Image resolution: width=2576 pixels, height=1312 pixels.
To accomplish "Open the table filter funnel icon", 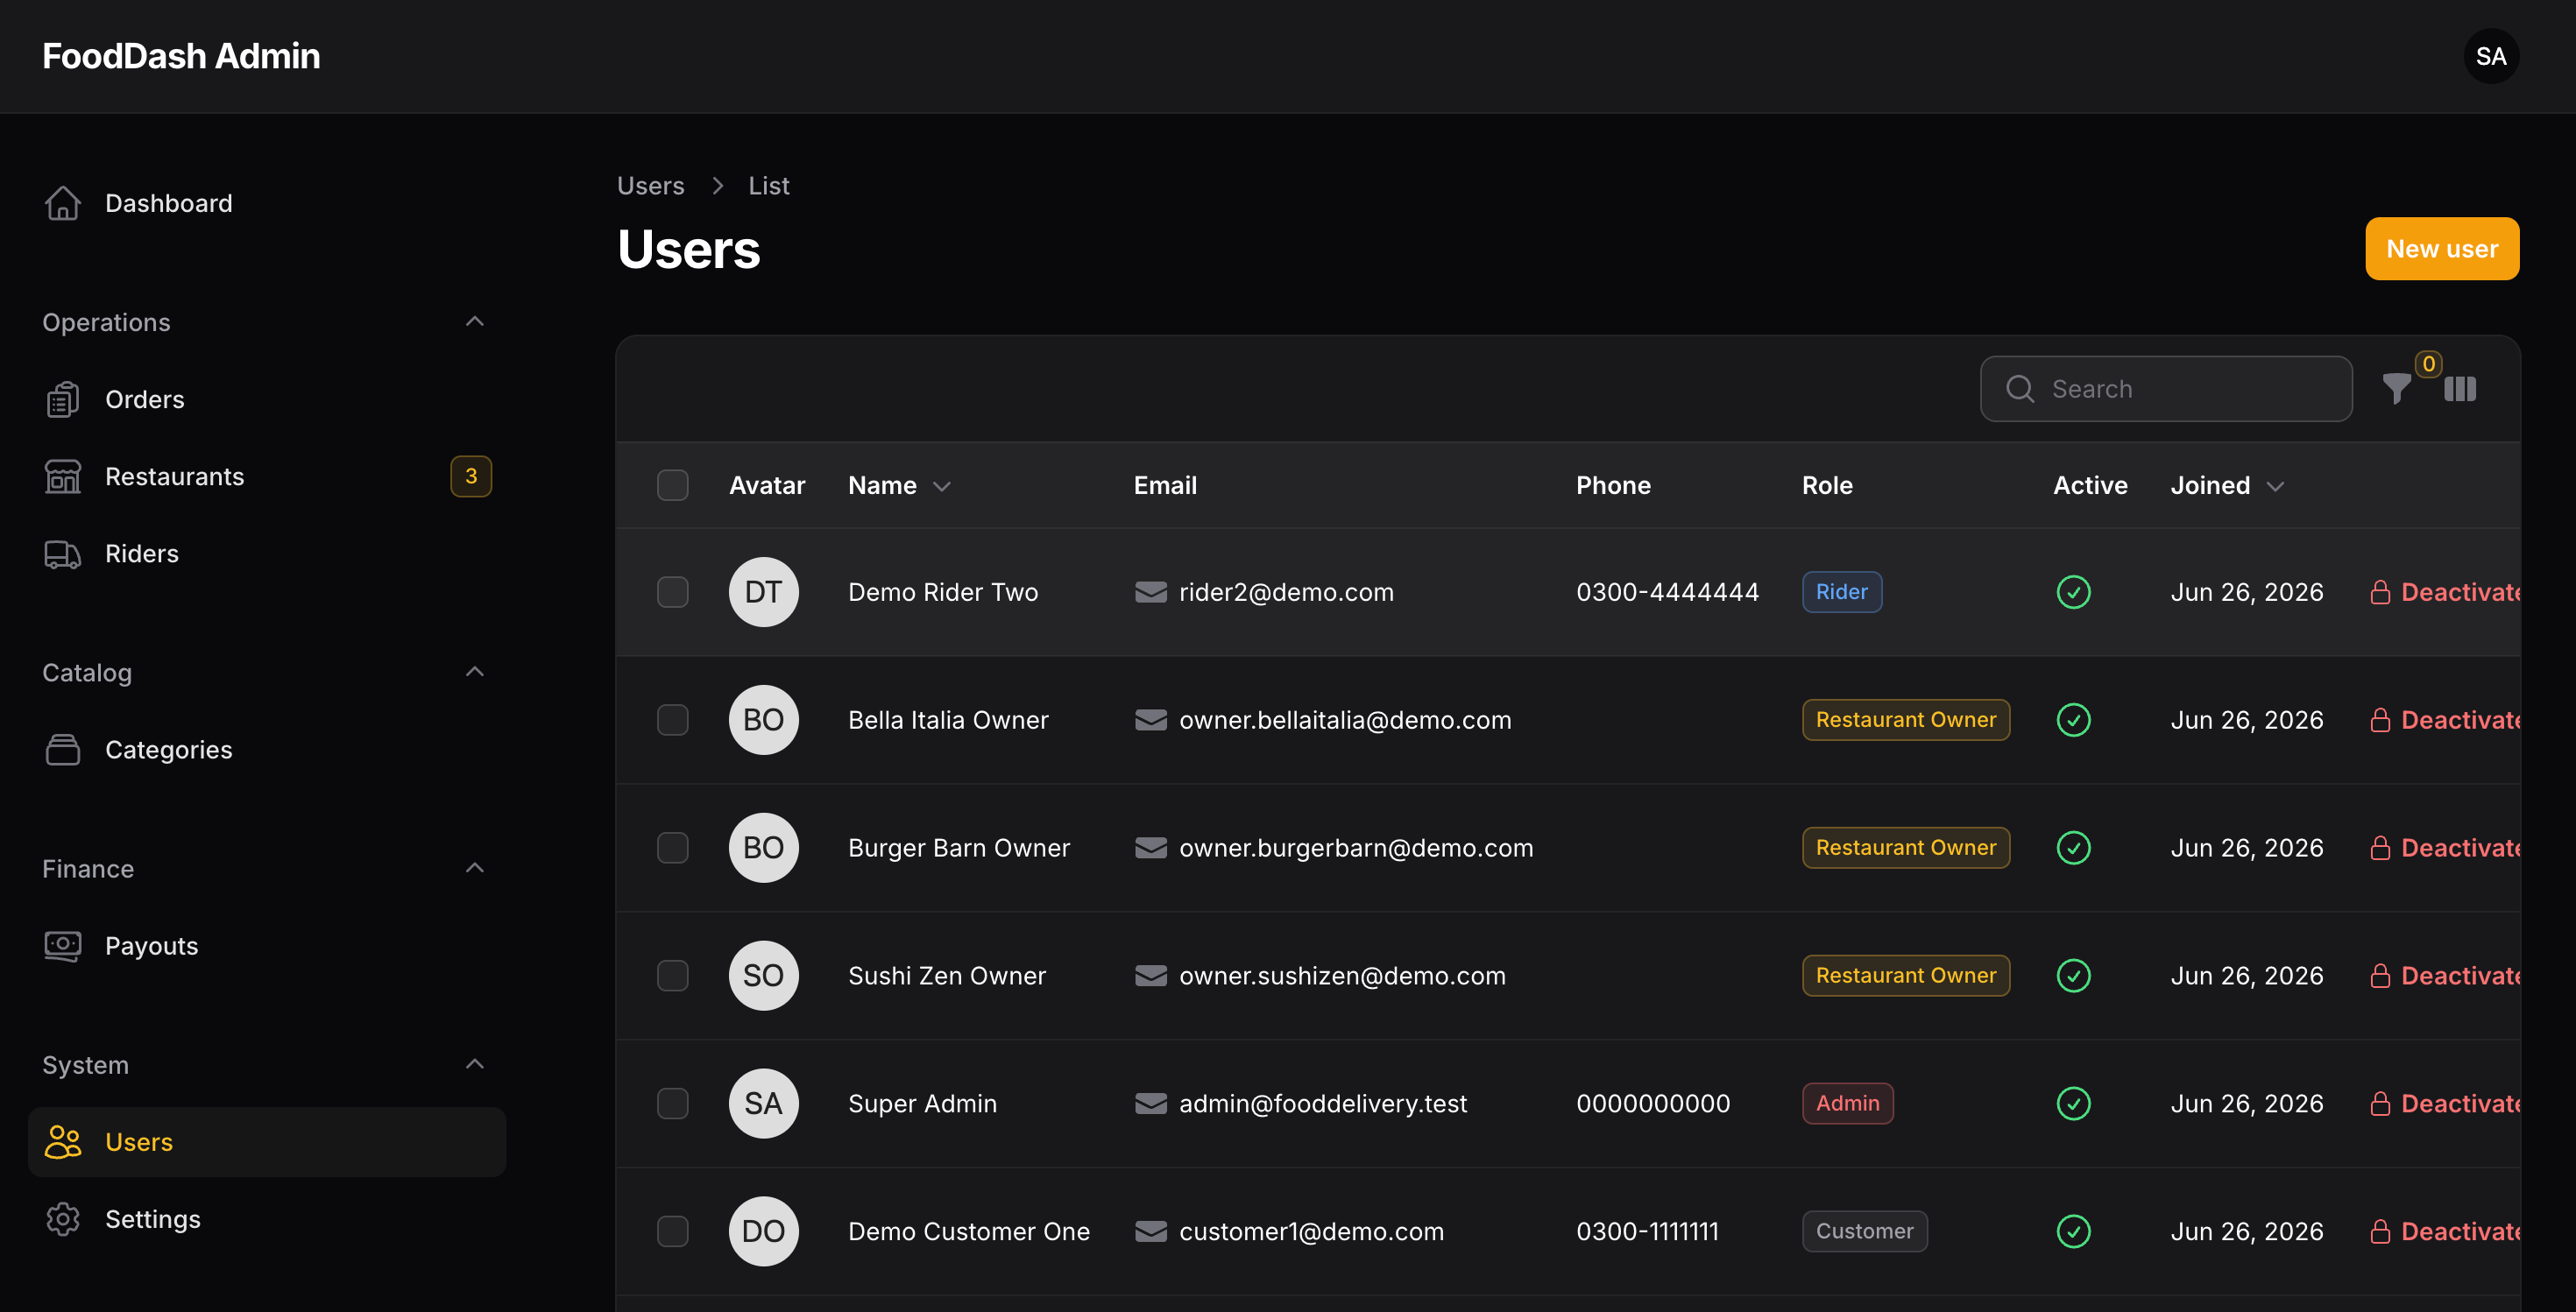I will [2396, 389].
